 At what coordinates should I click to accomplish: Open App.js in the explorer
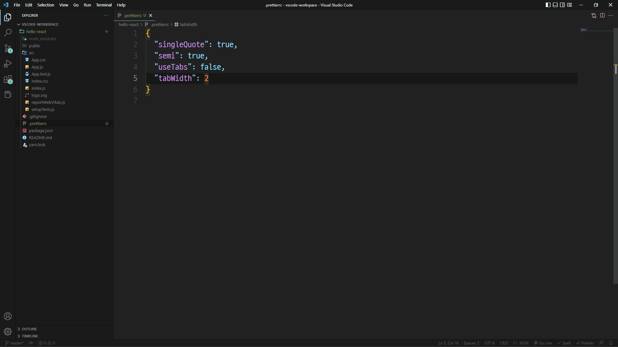(64, 67)
